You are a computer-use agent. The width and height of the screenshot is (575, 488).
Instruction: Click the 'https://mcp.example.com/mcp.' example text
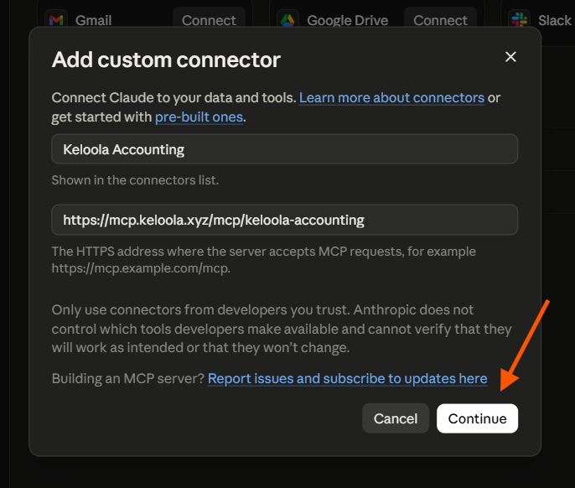point(141,268)
